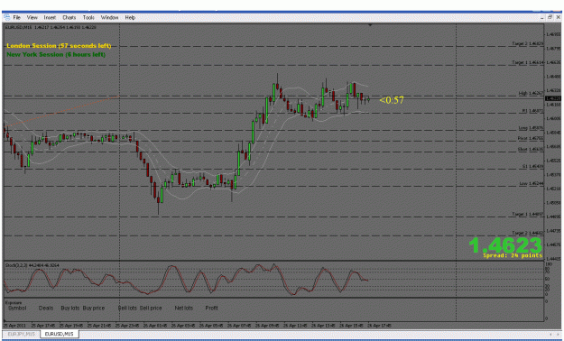Click the large green 1.4623 price display

pyautogui.click(x=505, y=245)
